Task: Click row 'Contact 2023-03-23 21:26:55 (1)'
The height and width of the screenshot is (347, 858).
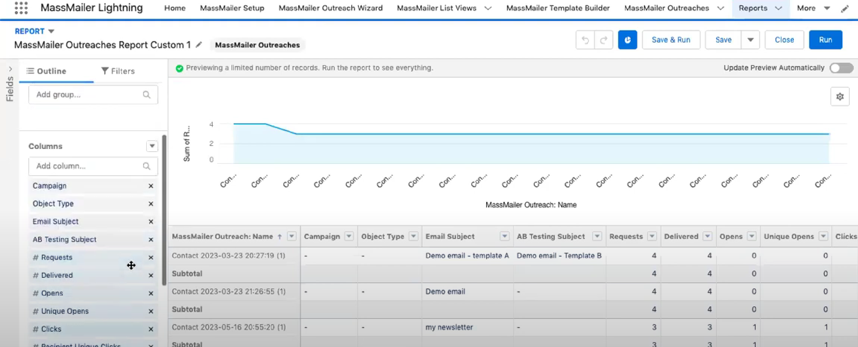Action: click(x=229, y=292)
